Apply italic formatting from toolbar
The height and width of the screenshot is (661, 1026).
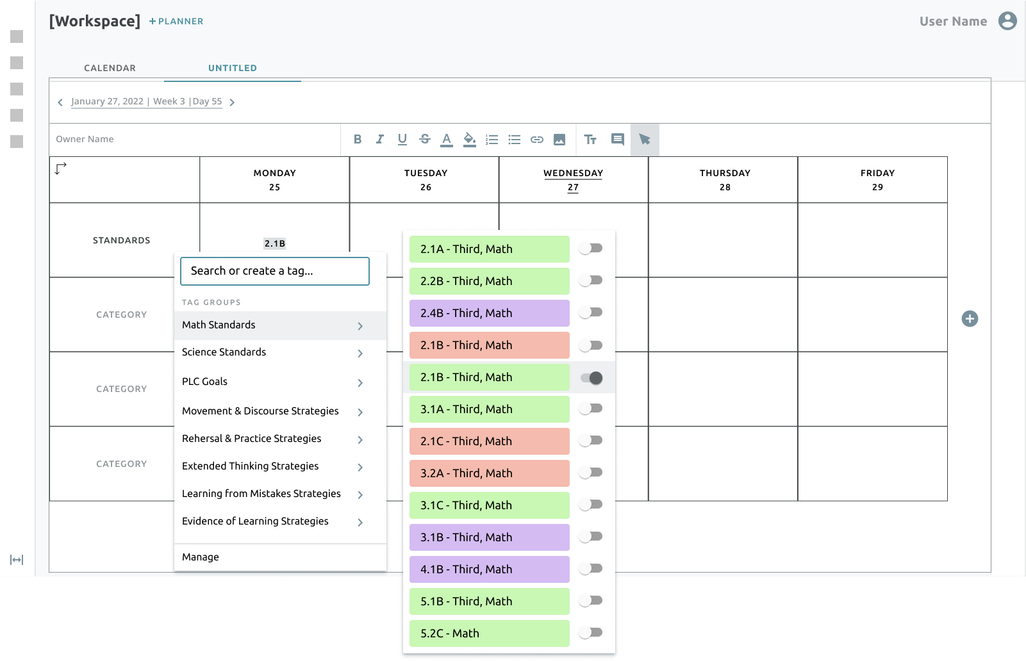click(x=380, y=139)
